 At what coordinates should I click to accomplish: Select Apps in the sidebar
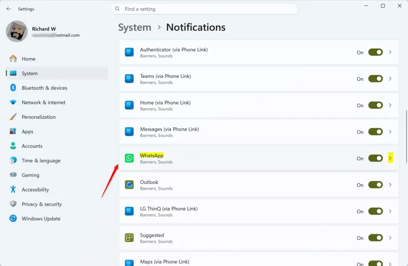[x=57, y=132]
